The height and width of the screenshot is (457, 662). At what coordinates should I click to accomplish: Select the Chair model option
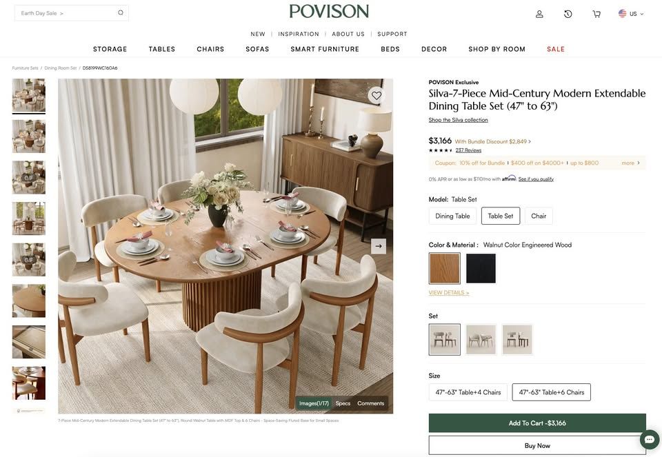coord(539,216)
